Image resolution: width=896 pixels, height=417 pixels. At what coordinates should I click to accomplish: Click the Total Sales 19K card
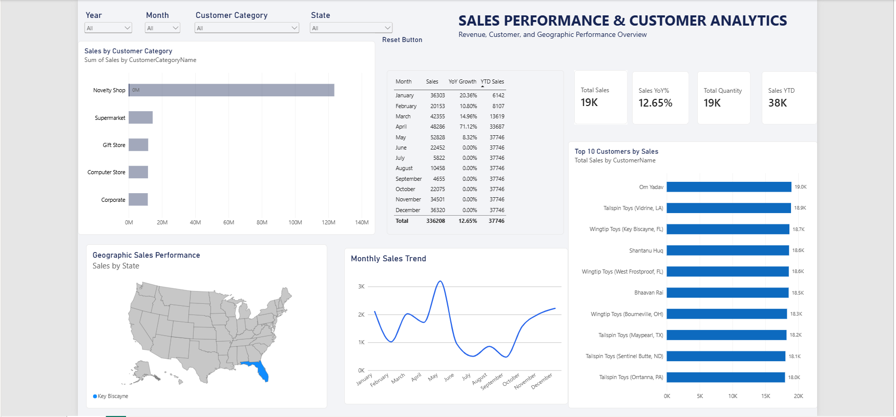point(601,97)
